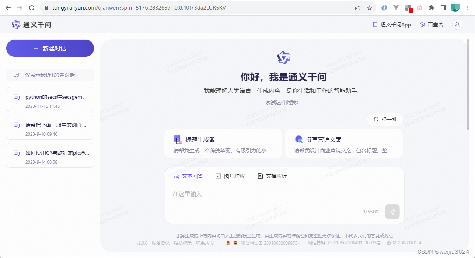Open the 百宝袋 toolbox
Viewport: 475px width, 258px height.
coord(432,25)
